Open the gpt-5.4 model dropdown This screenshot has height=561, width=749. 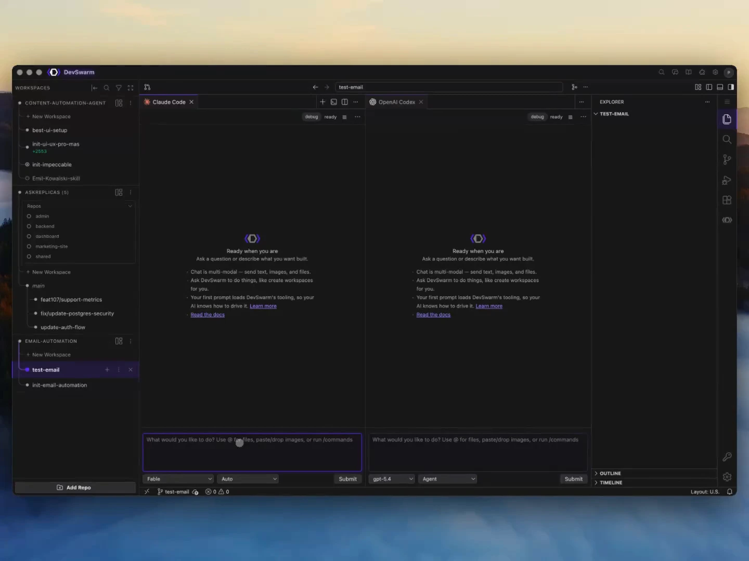click(392, 479)
